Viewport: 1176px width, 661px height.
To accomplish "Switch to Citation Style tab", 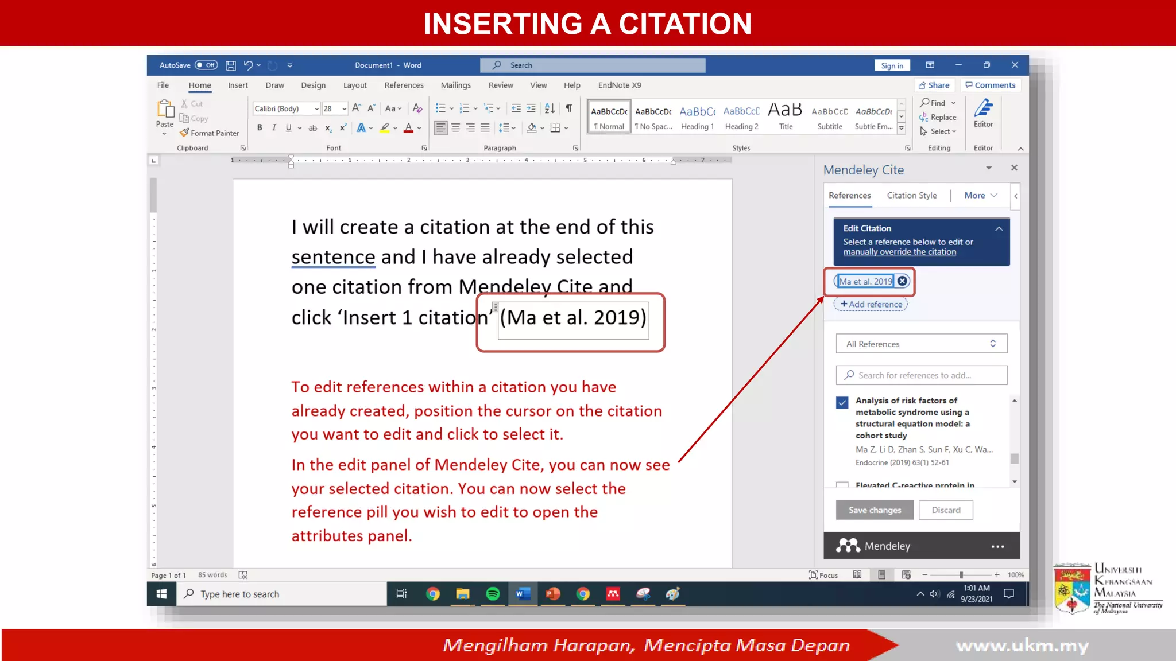I will tap(911, 195).
